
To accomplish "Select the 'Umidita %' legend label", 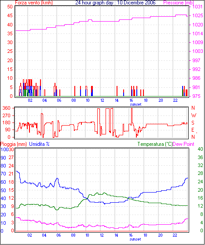I will [39, 144].
